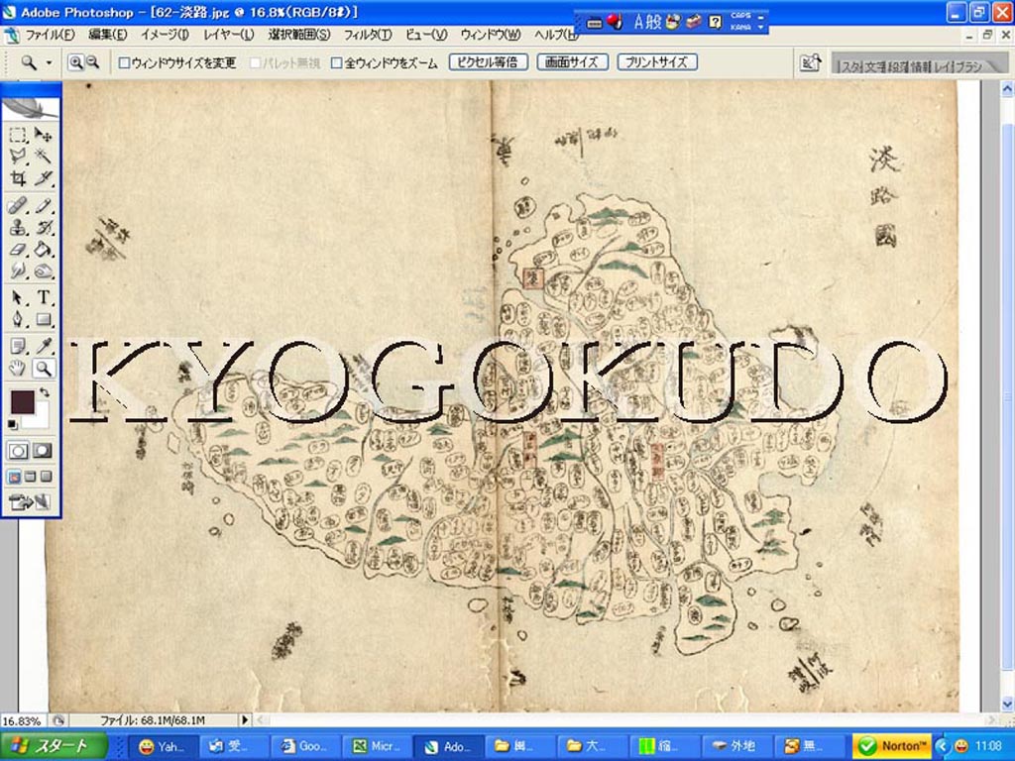The height and width of the screenshot is (761, 1015).
Task: Select the Type tool
Action: (x=43, y=297)
